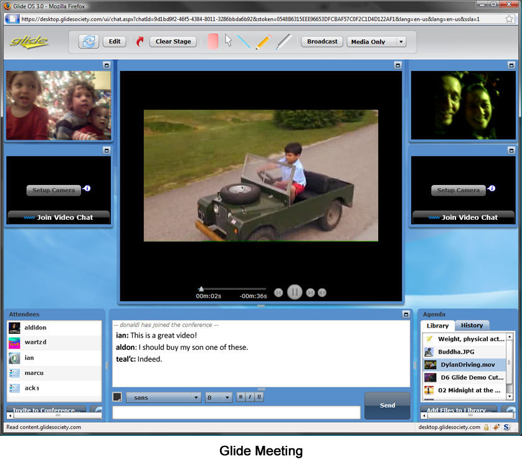Choose the blue line drawing tool
Viewport: 522px width, 467px height.
pyautogui.click(x=244, y=42)
